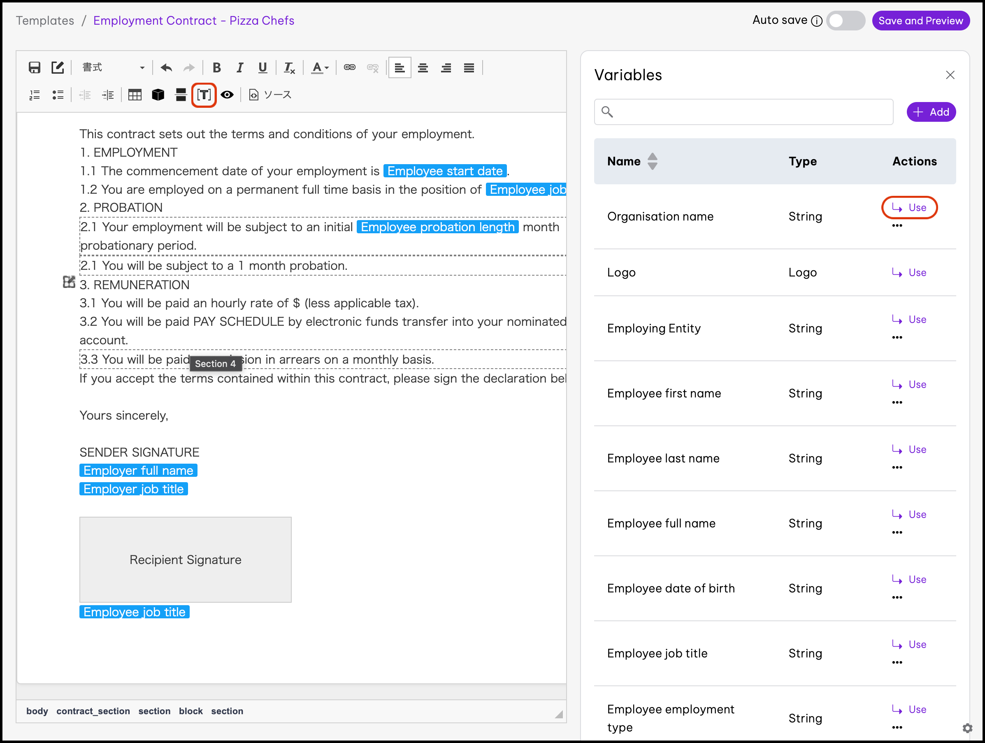
Task: Click the Variables search field
Action: (743, 112)
